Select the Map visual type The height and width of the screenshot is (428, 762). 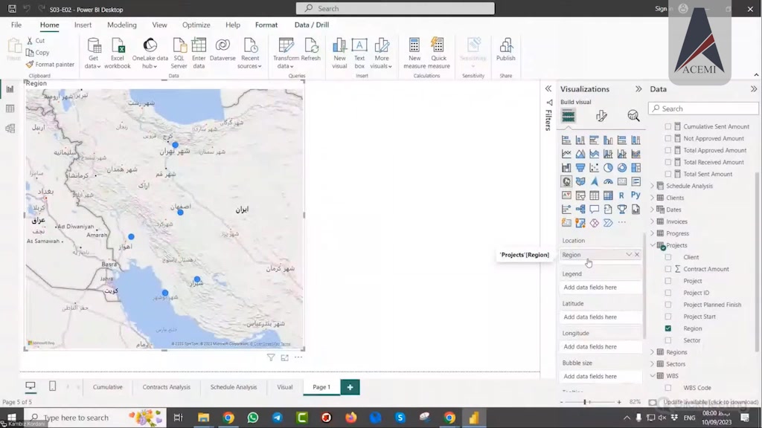coord(566,181)
